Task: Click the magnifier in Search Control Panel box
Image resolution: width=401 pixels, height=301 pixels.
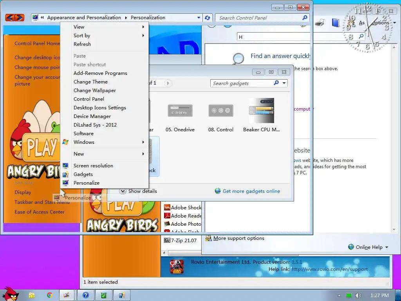Action: click(x=305, y=18)
